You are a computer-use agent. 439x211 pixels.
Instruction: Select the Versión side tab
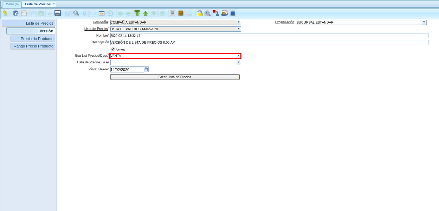pos(31,31)
